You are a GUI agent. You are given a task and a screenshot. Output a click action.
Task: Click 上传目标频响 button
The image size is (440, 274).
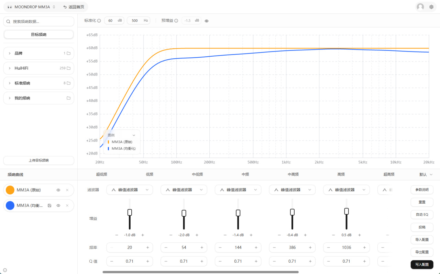[38, 160]
